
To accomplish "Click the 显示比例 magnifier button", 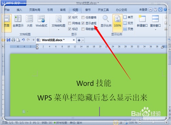I will pyautogui.click(x=106, y=21).
